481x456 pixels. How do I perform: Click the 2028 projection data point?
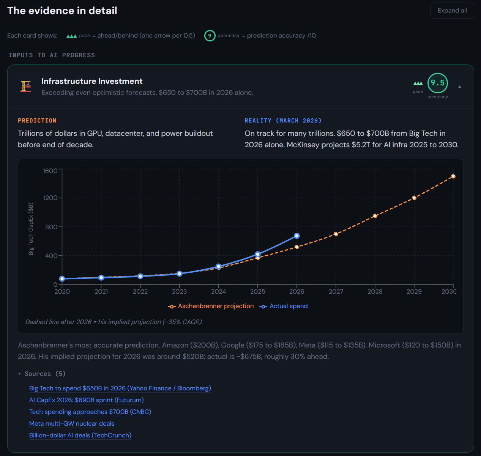(375, 216)
